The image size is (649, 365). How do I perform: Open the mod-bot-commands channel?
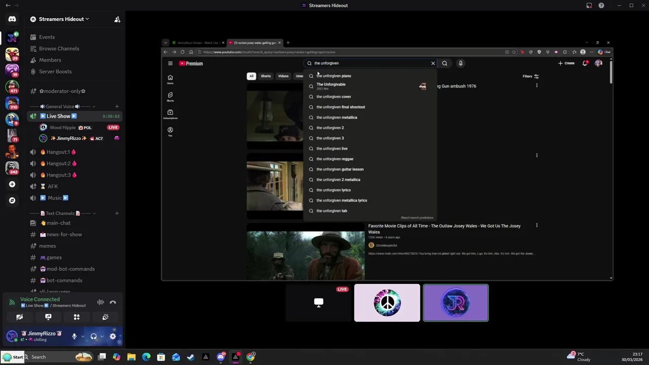coord(75,269)
